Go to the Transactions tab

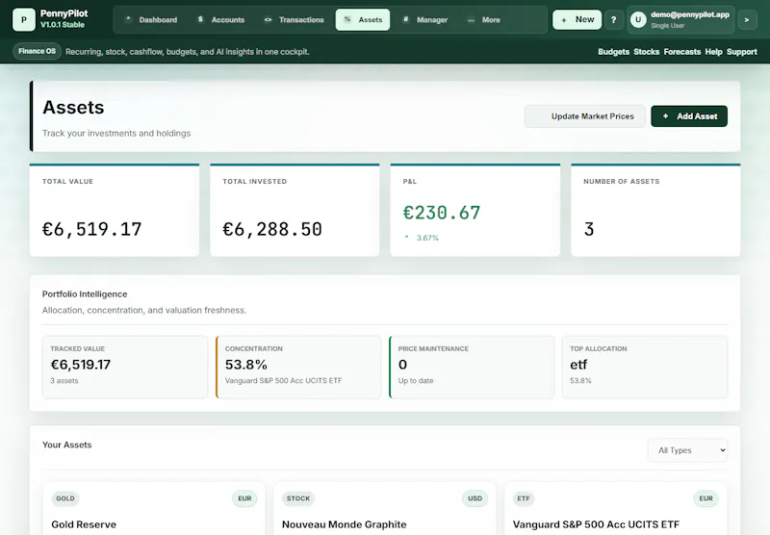click(294, 19)
